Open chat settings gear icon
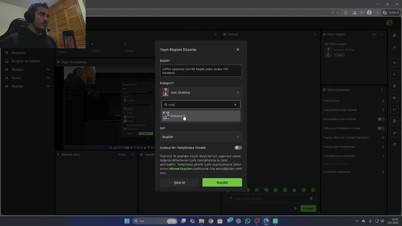This screenshot has width=402, height=226. (295, 208)
